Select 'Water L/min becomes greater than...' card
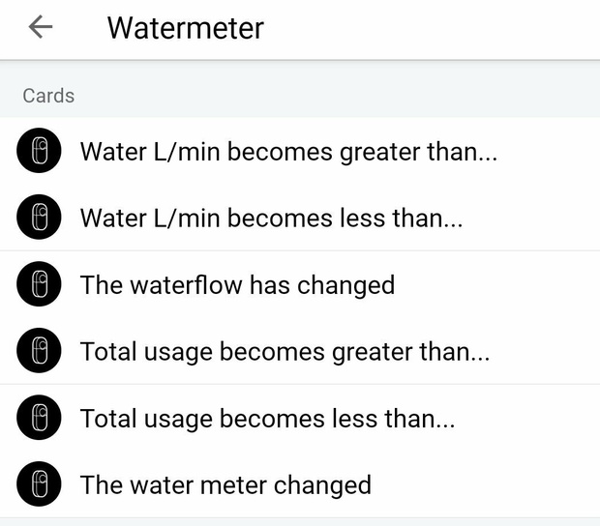Screen dimensions: 600x526 coord(300,151)
